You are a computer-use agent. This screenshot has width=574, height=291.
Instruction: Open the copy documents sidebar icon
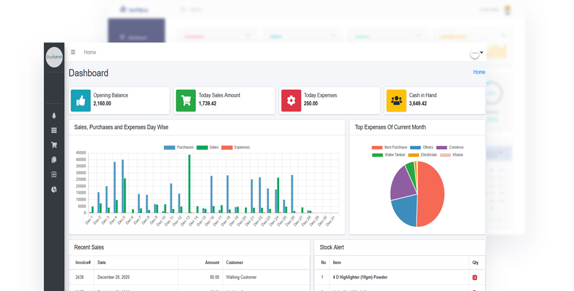point(54,160)
